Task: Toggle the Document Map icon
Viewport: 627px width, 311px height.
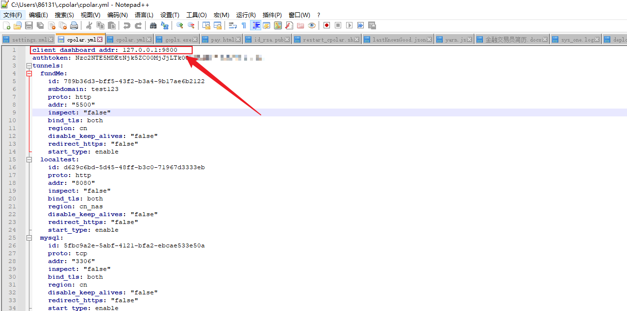Action: click(x=278, y=25)
